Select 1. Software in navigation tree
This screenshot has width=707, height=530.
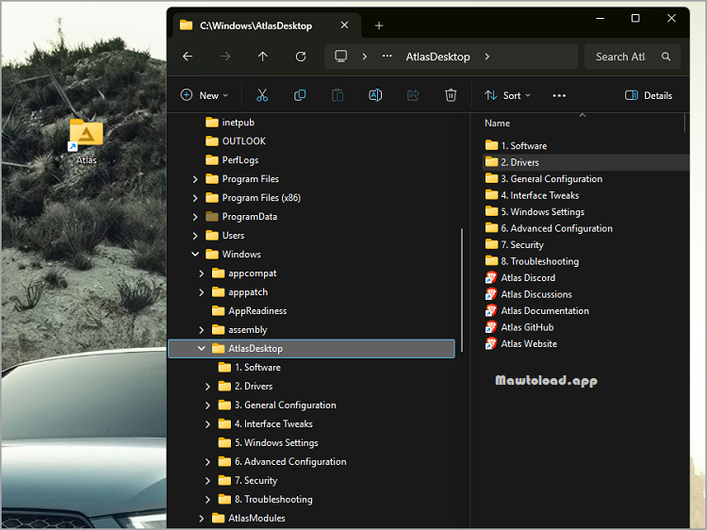(x=250, y=368)
